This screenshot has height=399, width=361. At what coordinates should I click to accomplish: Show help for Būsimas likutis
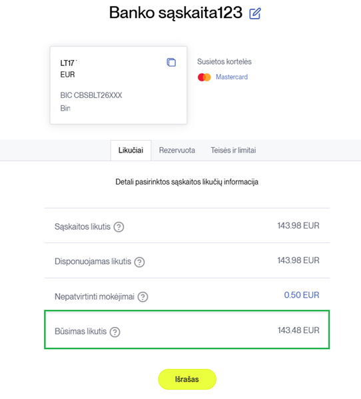115,332
